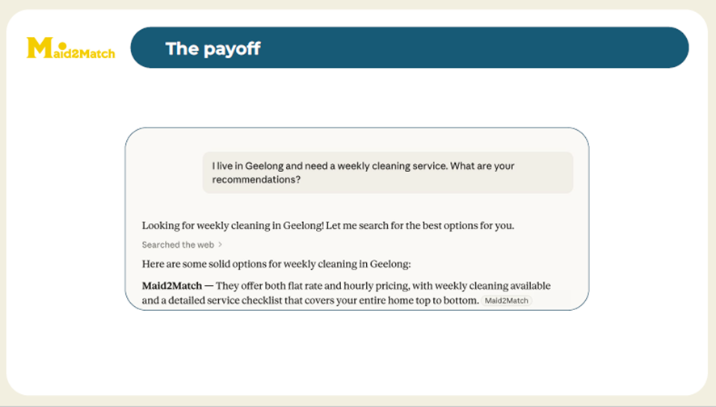Click the yellow dot above the logo's M
The image size is (716, 407).
62,44
